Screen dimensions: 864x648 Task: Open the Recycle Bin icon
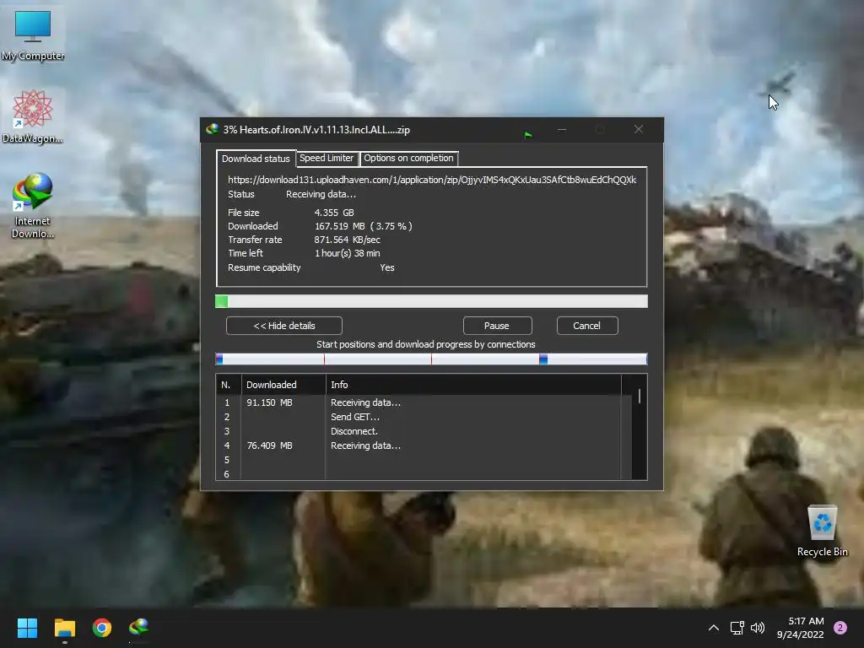[822, 530]
